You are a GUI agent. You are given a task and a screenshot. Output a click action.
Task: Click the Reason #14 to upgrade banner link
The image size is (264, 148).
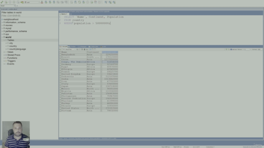pyautogui.click(x=101, y=12)
